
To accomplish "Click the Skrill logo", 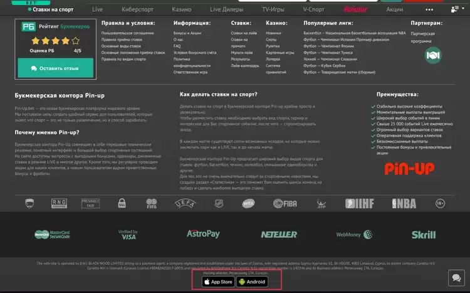I will (424, 235).
